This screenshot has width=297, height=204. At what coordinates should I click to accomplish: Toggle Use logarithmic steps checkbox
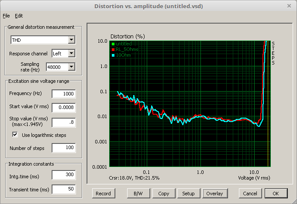point(15,135)
